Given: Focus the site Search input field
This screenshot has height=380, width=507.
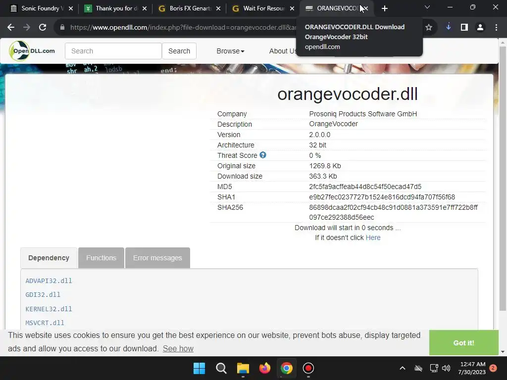Looking at the screenshot, I should (113, 51).
